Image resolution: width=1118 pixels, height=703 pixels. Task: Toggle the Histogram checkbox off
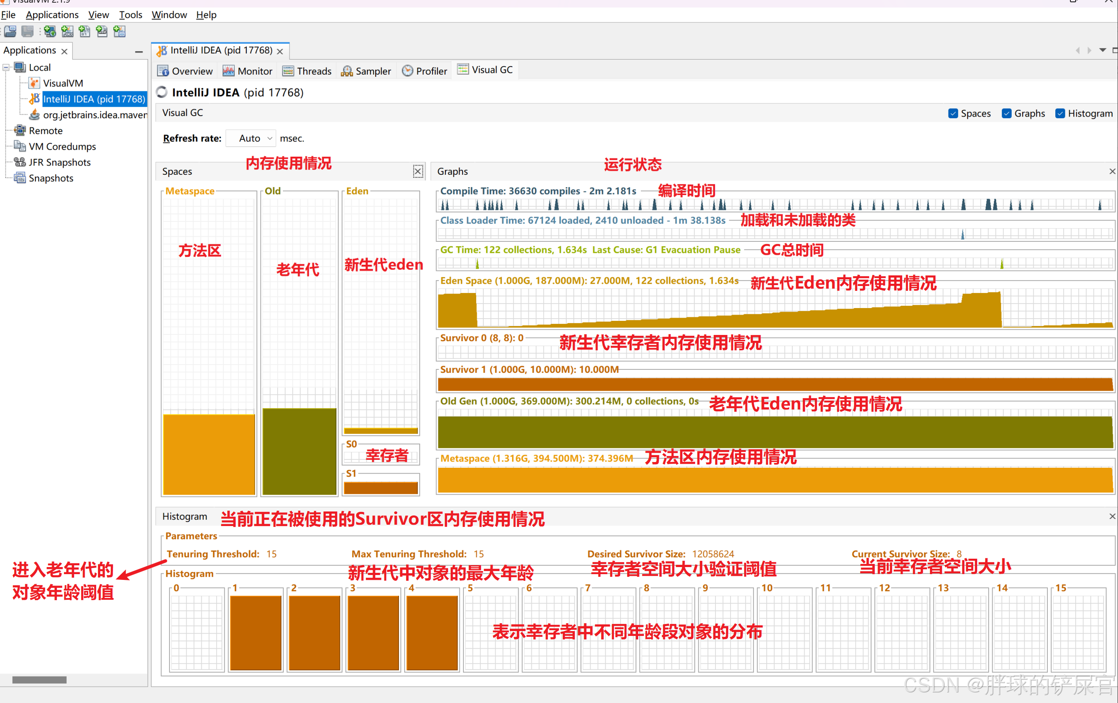[1059, 113]
